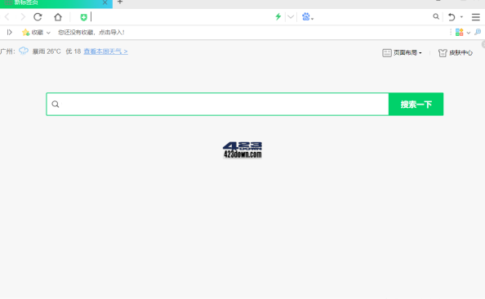Image resolution: width=485 pixels, height=299 pixels.
Task: Click the 广州 city label
Action: click(x=7, y=51)
